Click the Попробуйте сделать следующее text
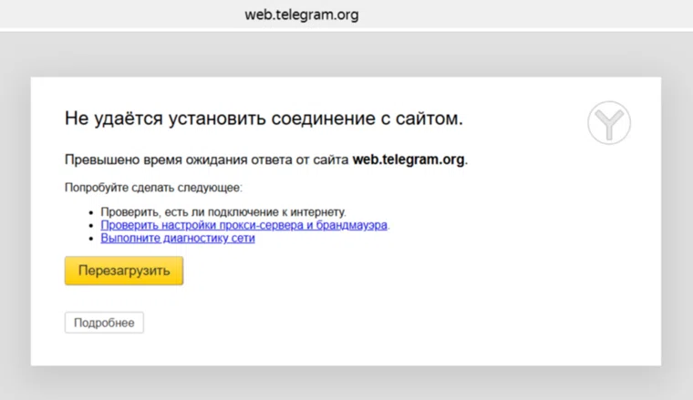Viewport: 693px width, 400px height. (x=153, y=188)
